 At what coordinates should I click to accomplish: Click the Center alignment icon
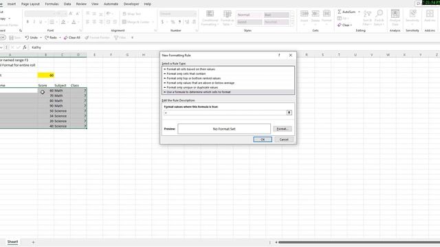point(94,22)
